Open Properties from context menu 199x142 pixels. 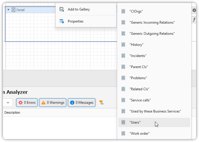75,21
